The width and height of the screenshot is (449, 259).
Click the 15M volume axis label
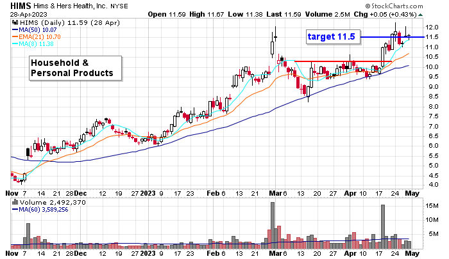pyautogui.click(x=432, y=206)
